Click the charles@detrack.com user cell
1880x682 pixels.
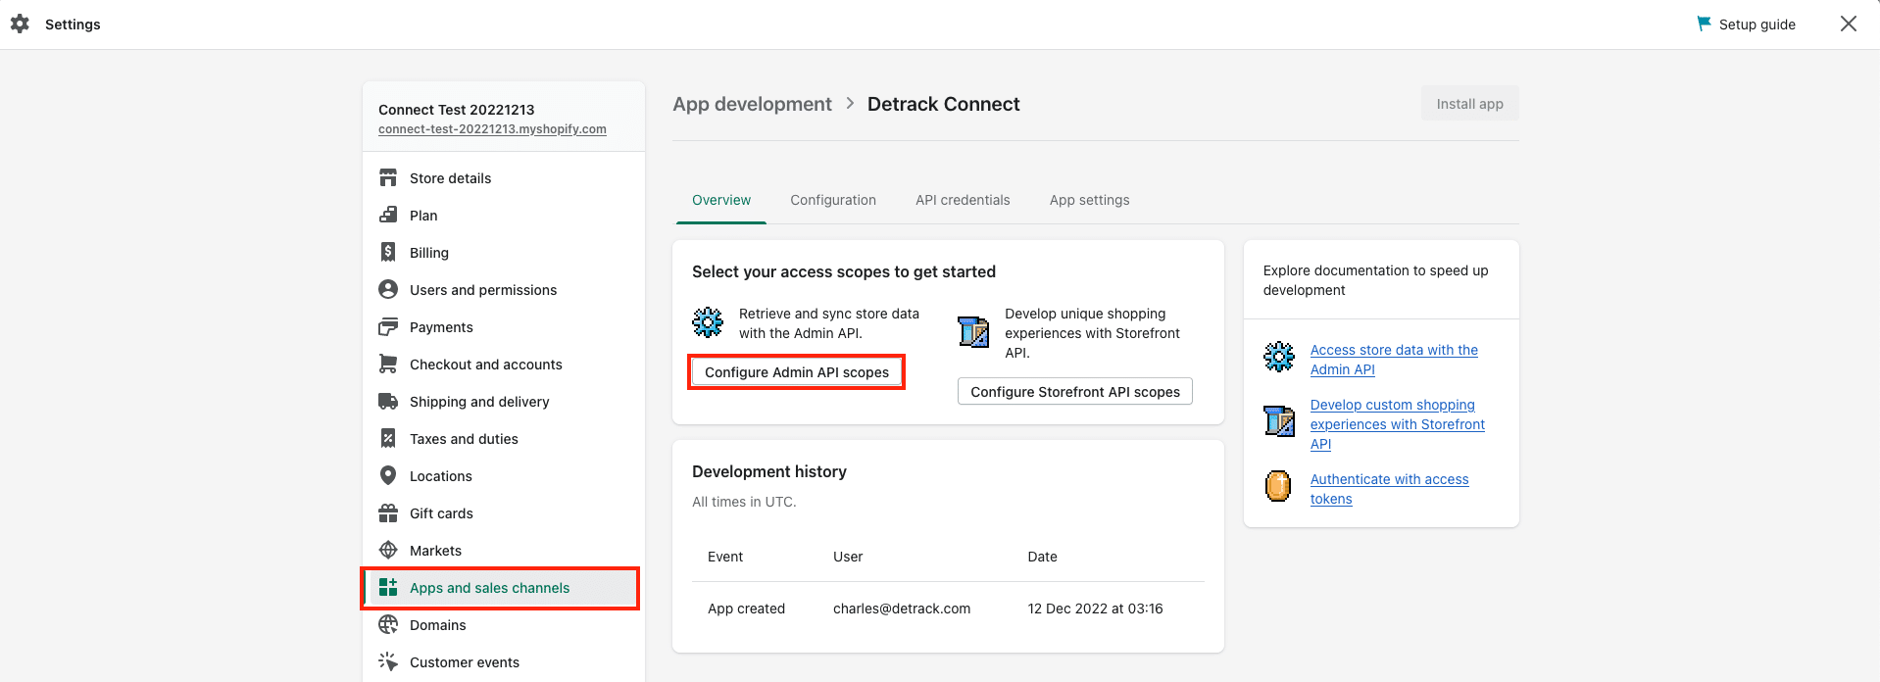tap(902, 609)
